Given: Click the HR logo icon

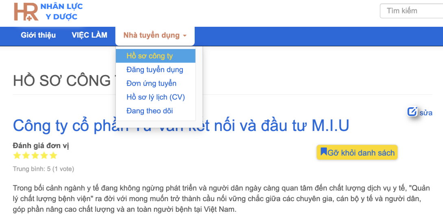Looking at the screenshot, I should (x=26, y=12).
